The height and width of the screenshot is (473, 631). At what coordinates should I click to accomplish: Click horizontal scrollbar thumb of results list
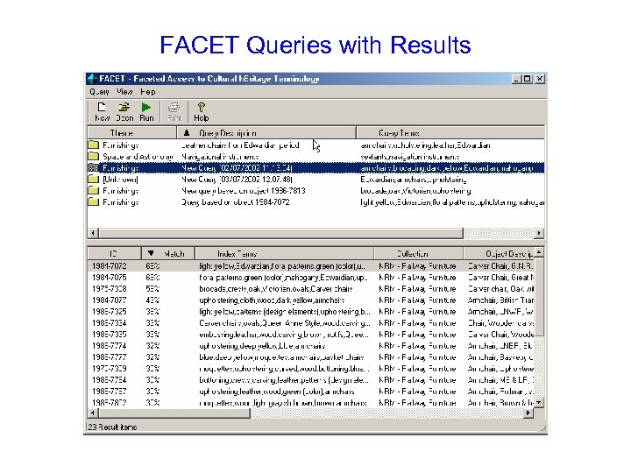[x=174, y=413]
